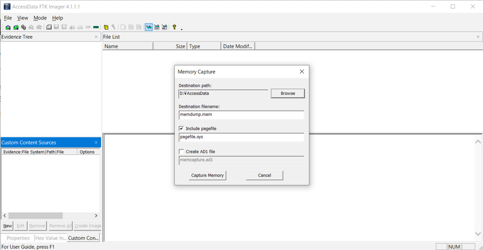The width and height of the screenshot is (483, 250).
Task: Open the Help menu
Action: click(58, 18)
